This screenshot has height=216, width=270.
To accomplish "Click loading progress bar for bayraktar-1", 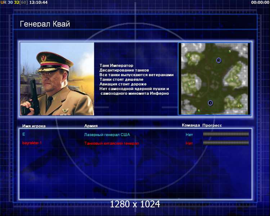I will click(226, 143).
